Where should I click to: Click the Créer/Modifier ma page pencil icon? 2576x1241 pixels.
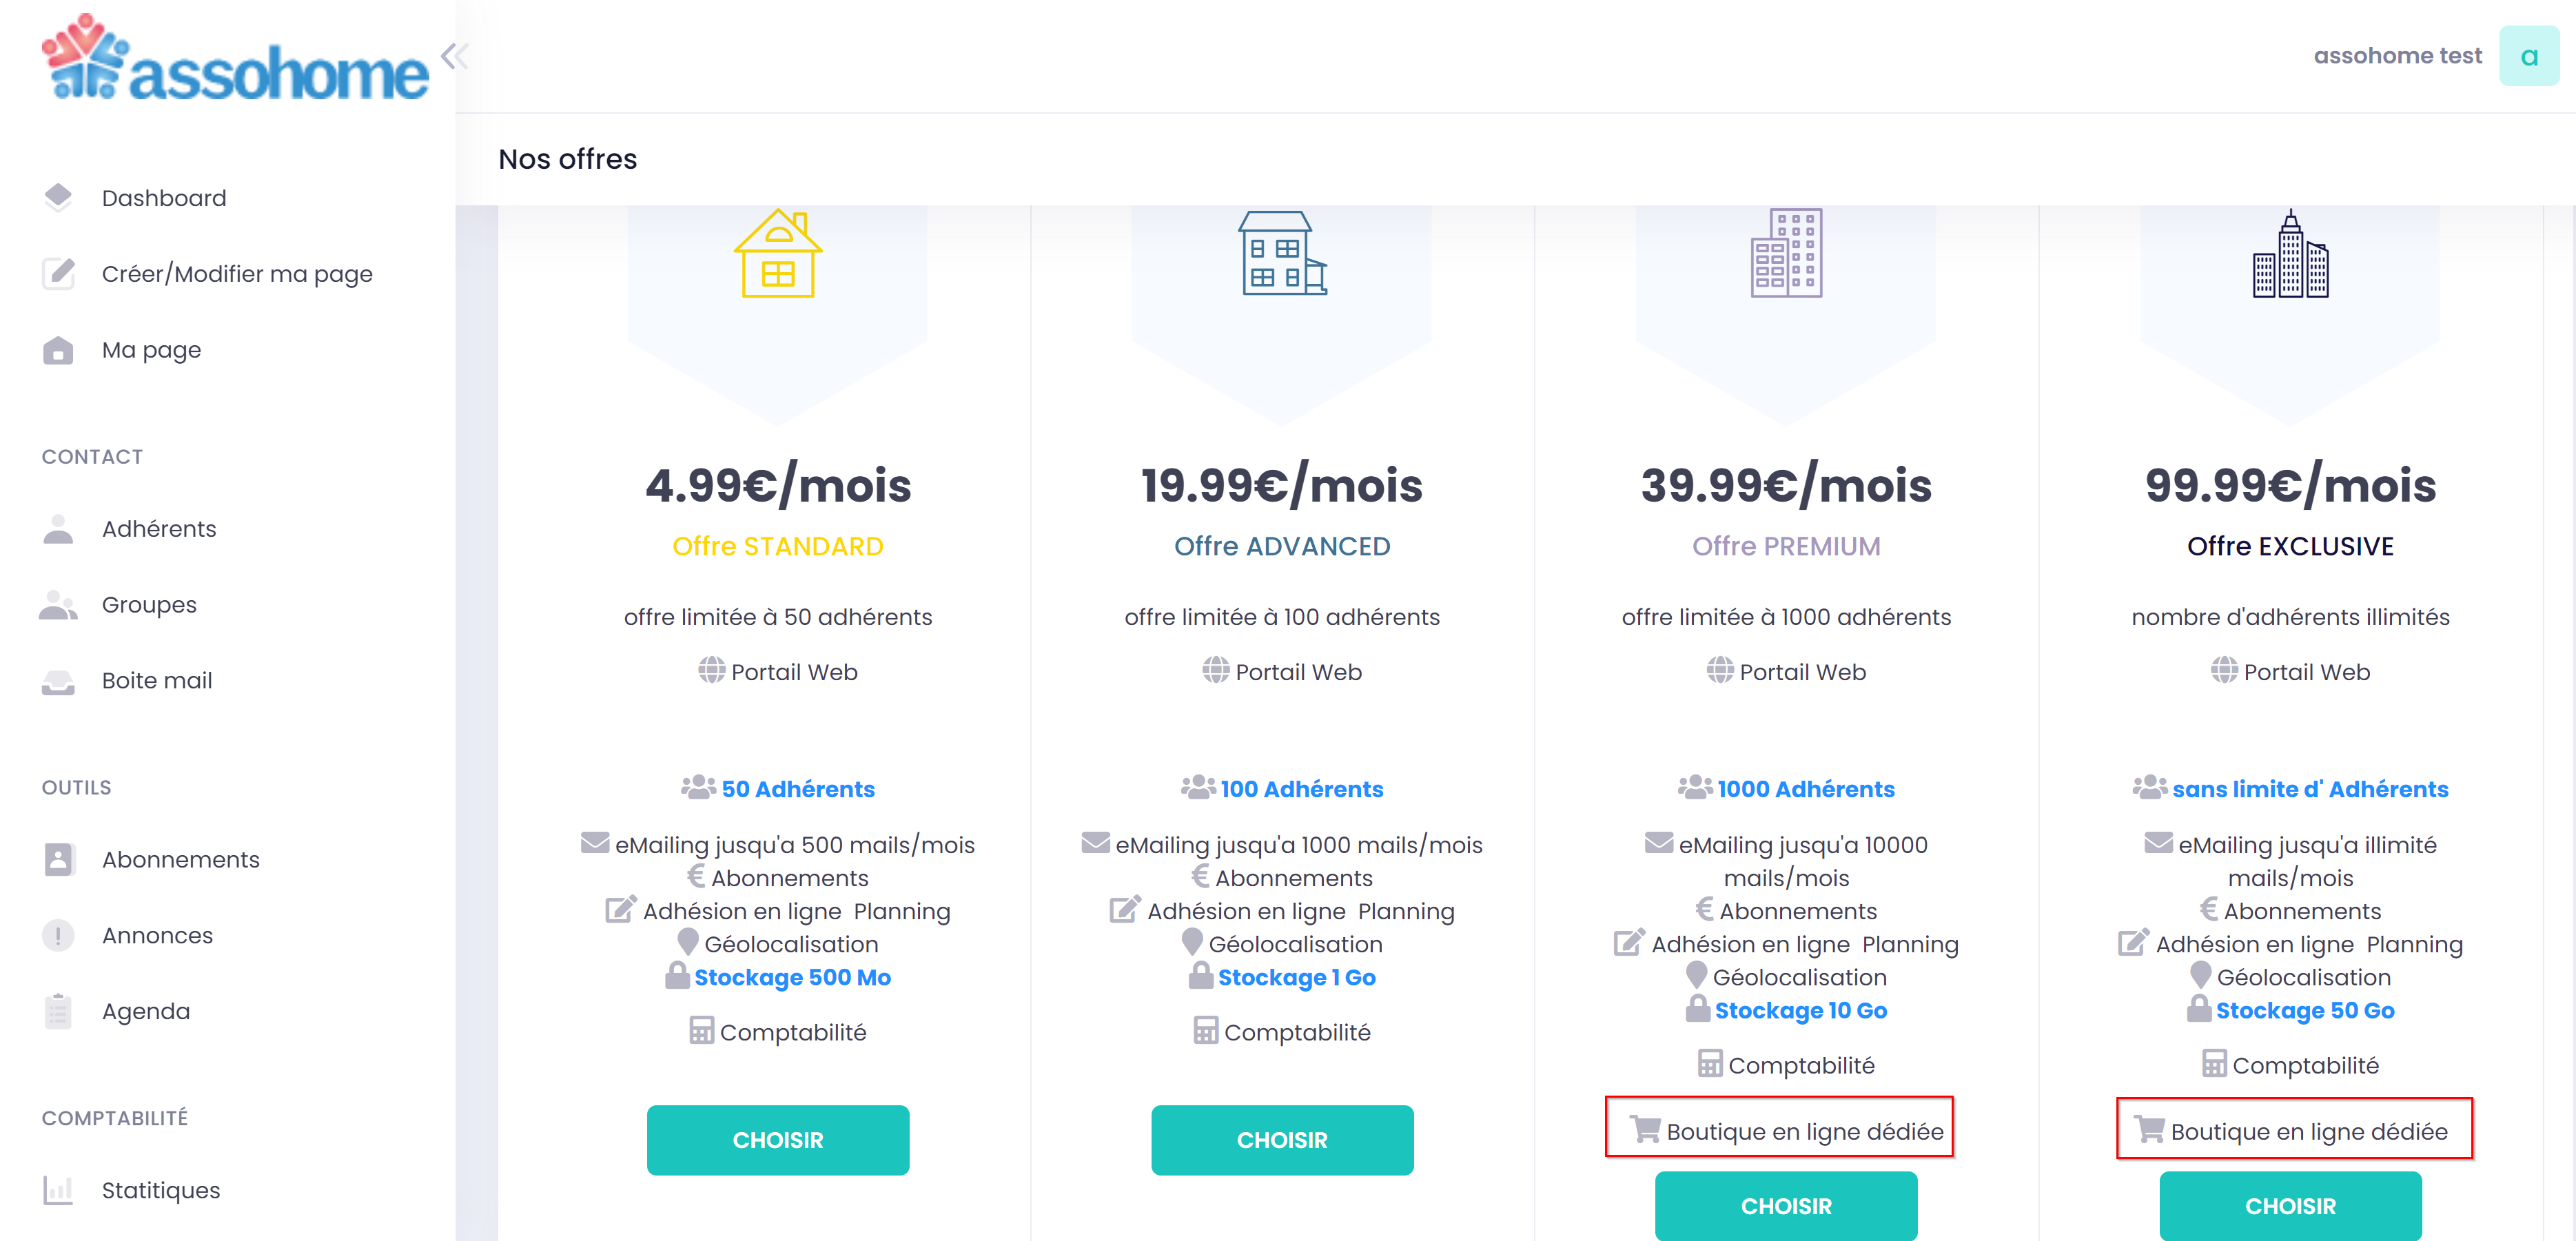(x=58, y=273)
